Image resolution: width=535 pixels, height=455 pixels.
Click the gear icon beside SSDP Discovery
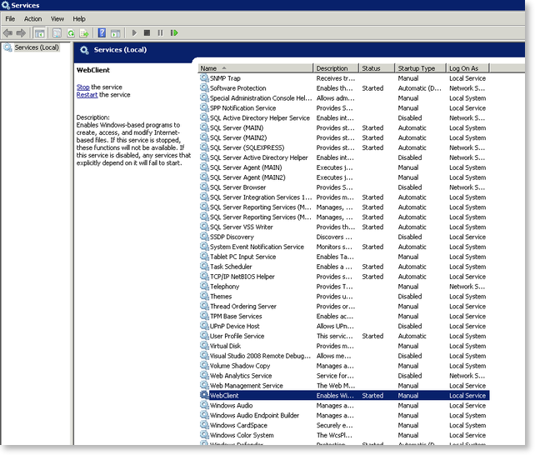pyautogui.click(x=204, y=237)
